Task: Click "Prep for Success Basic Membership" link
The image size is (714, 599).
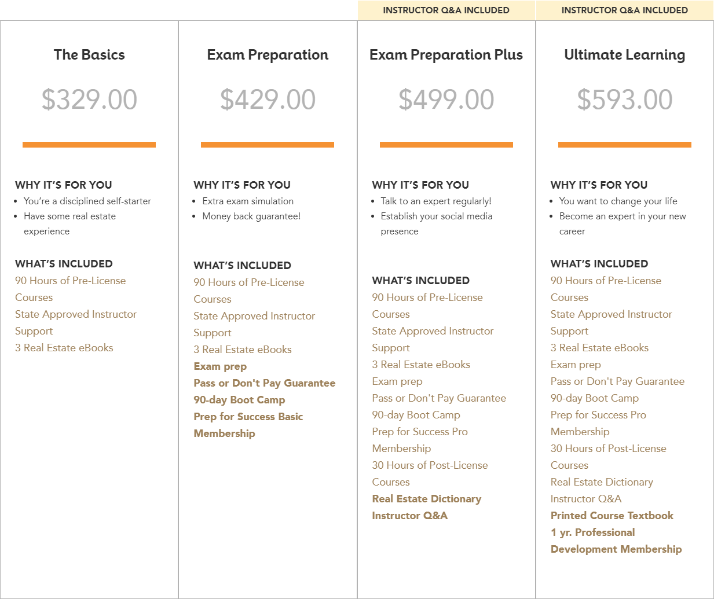Action: 248,417
